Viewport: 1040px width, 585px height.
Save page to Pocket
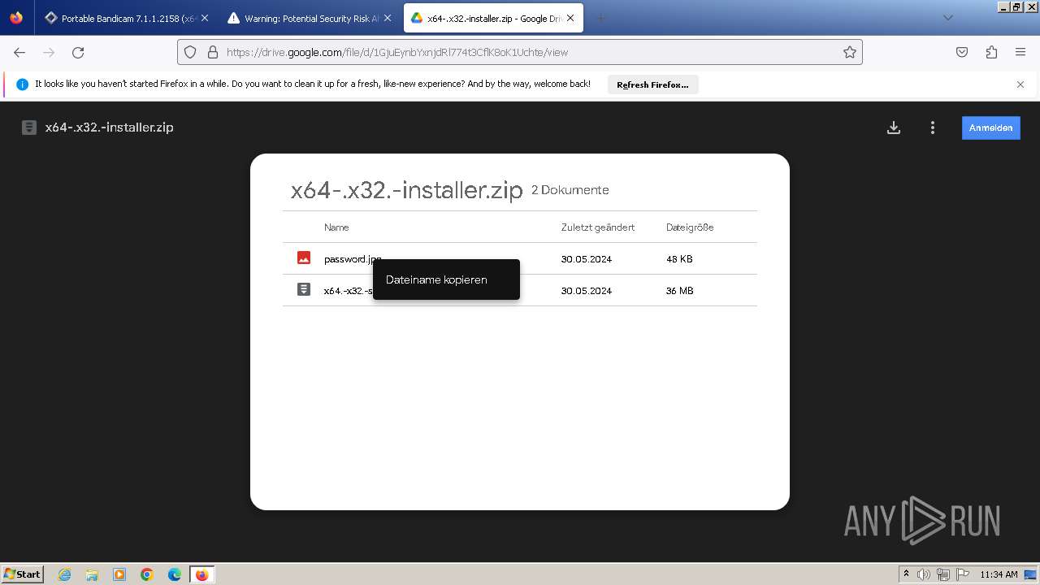pos(962,52)
